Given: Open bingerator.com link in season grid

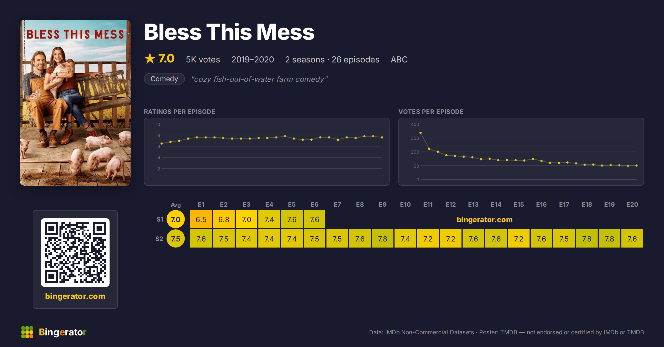Looking at the screenshot, I should coord(485,220).
